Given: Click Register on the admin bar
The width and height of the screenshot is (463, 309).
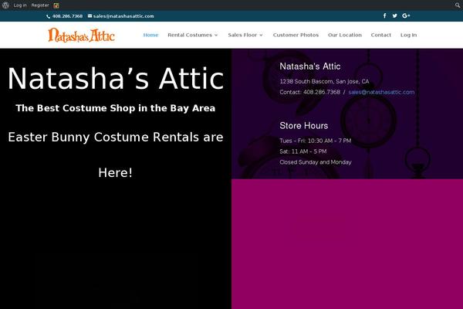Looking at the screenshot, I should (40, 5).
